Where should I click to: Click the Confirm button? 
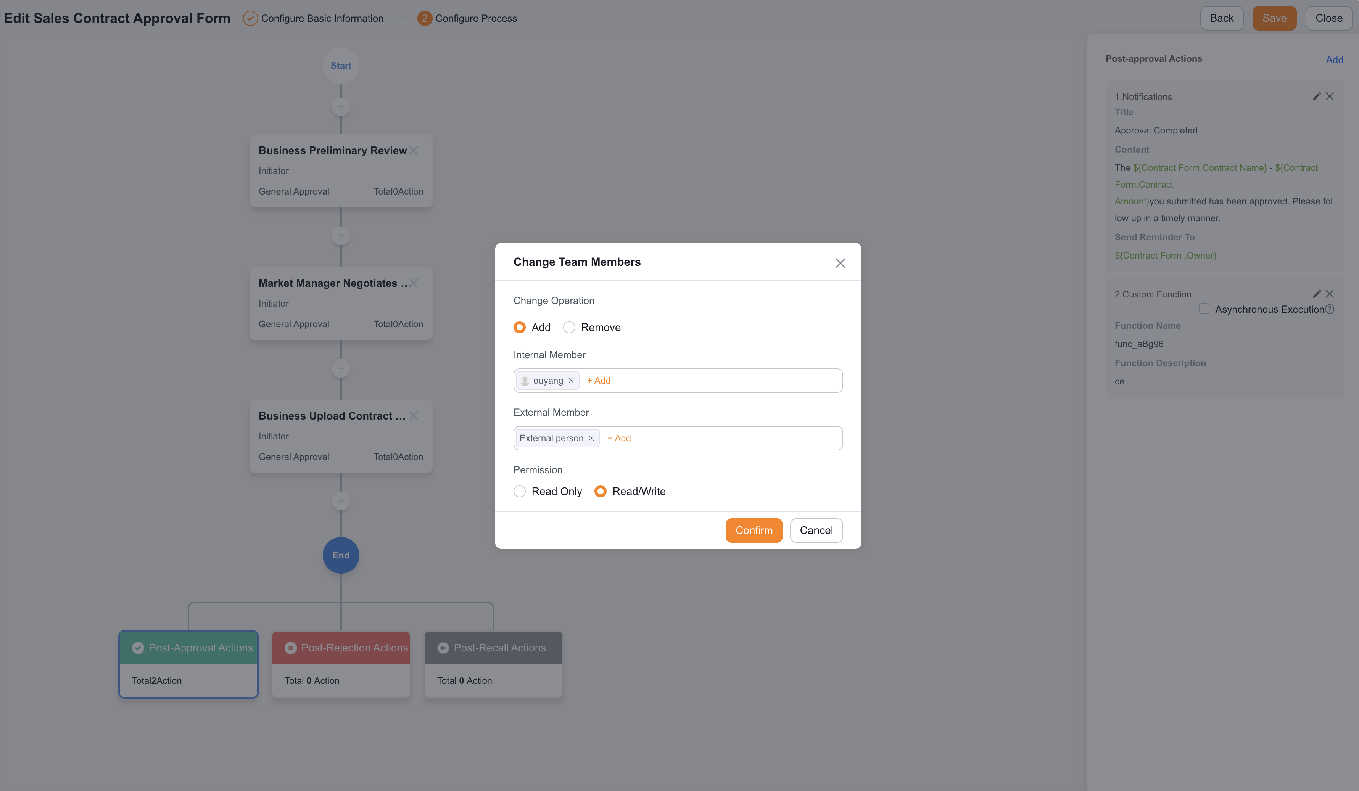[754, 530]
